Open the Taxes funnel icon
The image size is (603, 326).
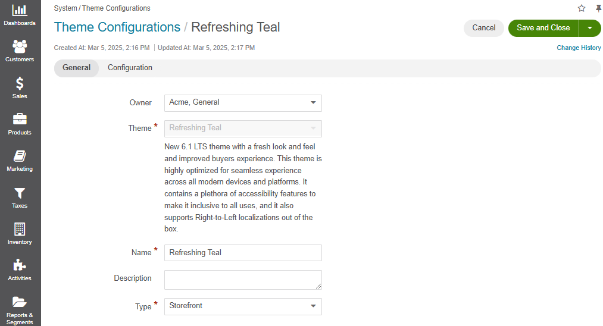pyautogui.click(x=20, y=193)
